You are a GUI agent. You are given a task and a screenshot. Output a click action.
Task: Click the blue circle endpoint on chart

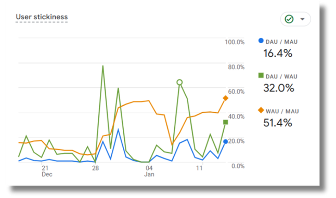click(x=225, y=142)
